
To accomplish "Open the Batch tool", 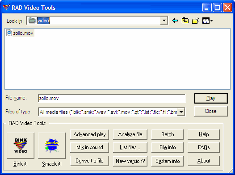I will [x=168, y=134].
